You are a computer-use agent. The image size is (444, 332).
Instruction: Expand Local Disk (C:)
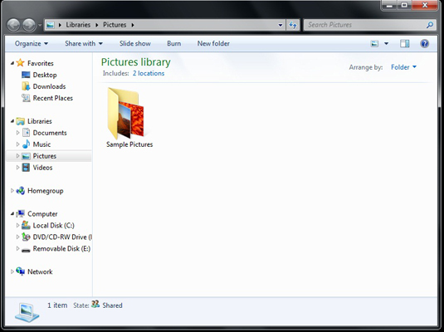click(17, 225)
